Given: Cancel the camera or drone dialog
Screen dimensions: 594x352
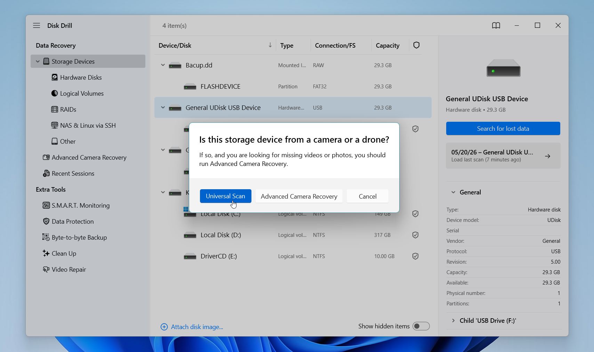Looking at the screenshot, I should pos(367,196).
